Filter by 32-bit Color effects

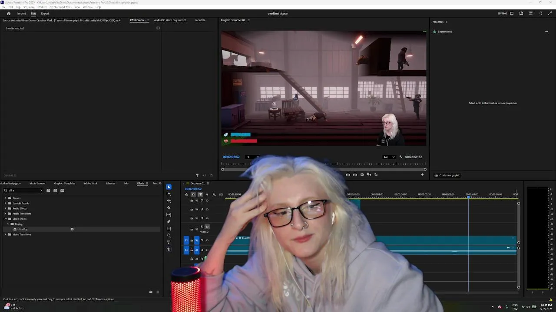55,191
